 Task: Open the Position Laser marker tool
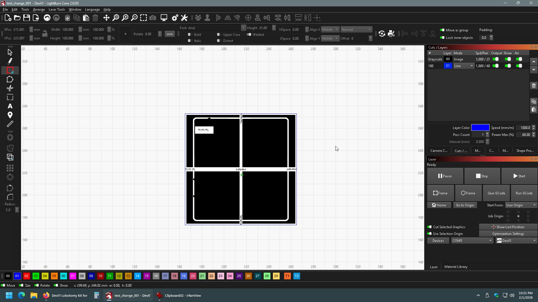click(x=10, y=115)
